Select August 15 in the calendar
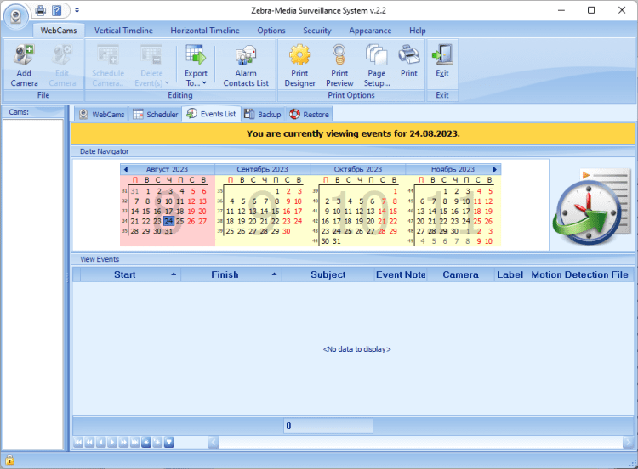This screenshot has height=469, width=638. click(x=146, y=212)
